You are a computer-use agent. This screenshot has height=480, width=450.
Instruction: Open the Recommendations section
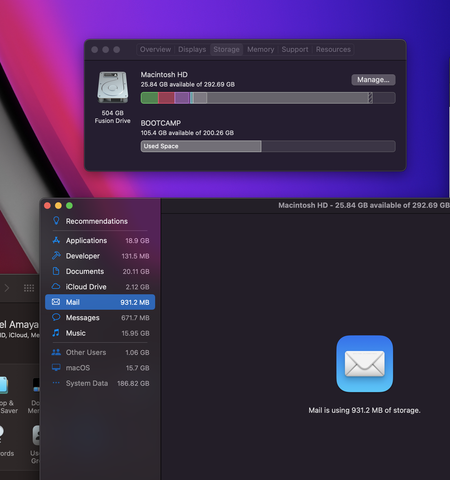[100, 221]
